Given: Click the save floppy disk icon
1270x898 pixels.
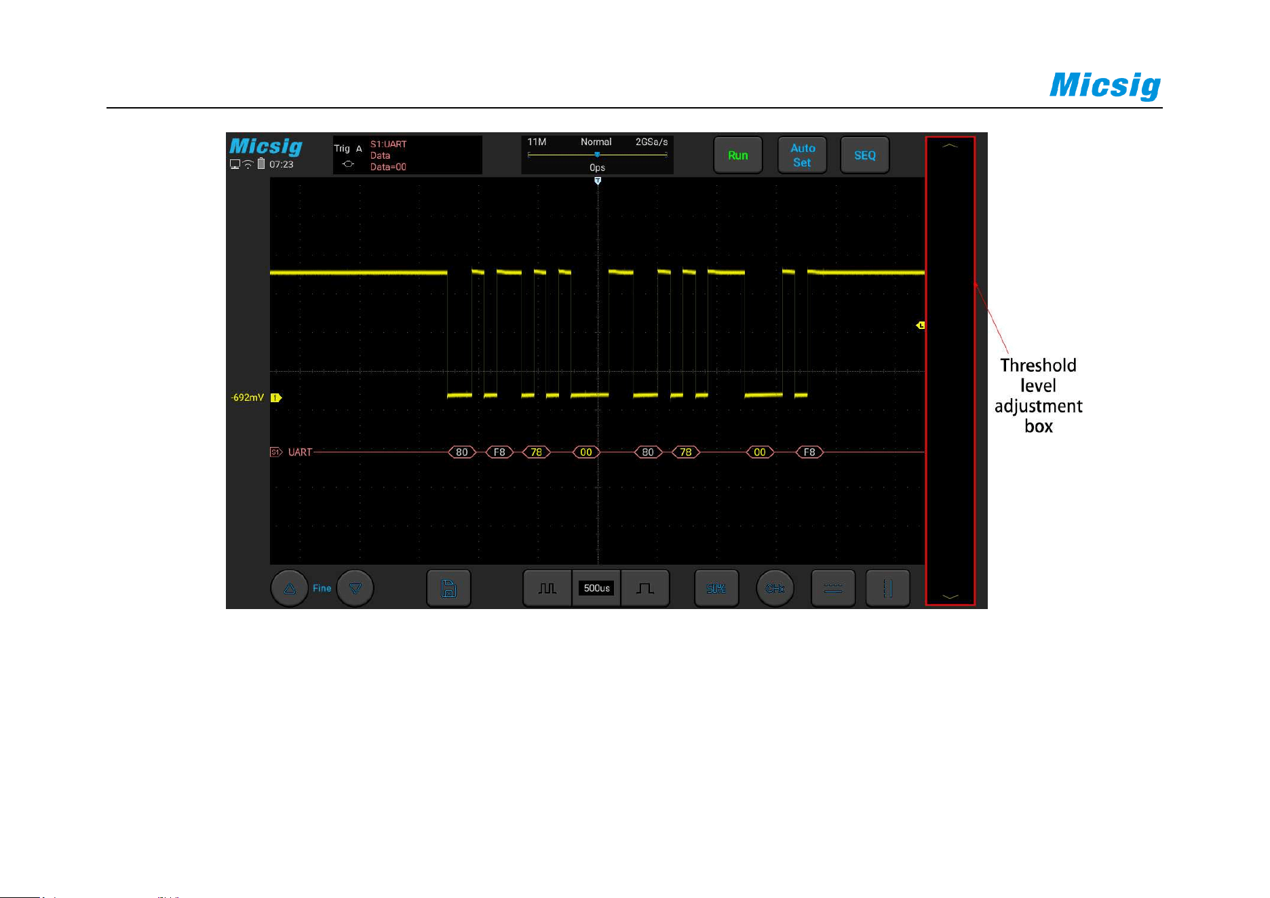Looking at the screenshot, I should point(448,588).
